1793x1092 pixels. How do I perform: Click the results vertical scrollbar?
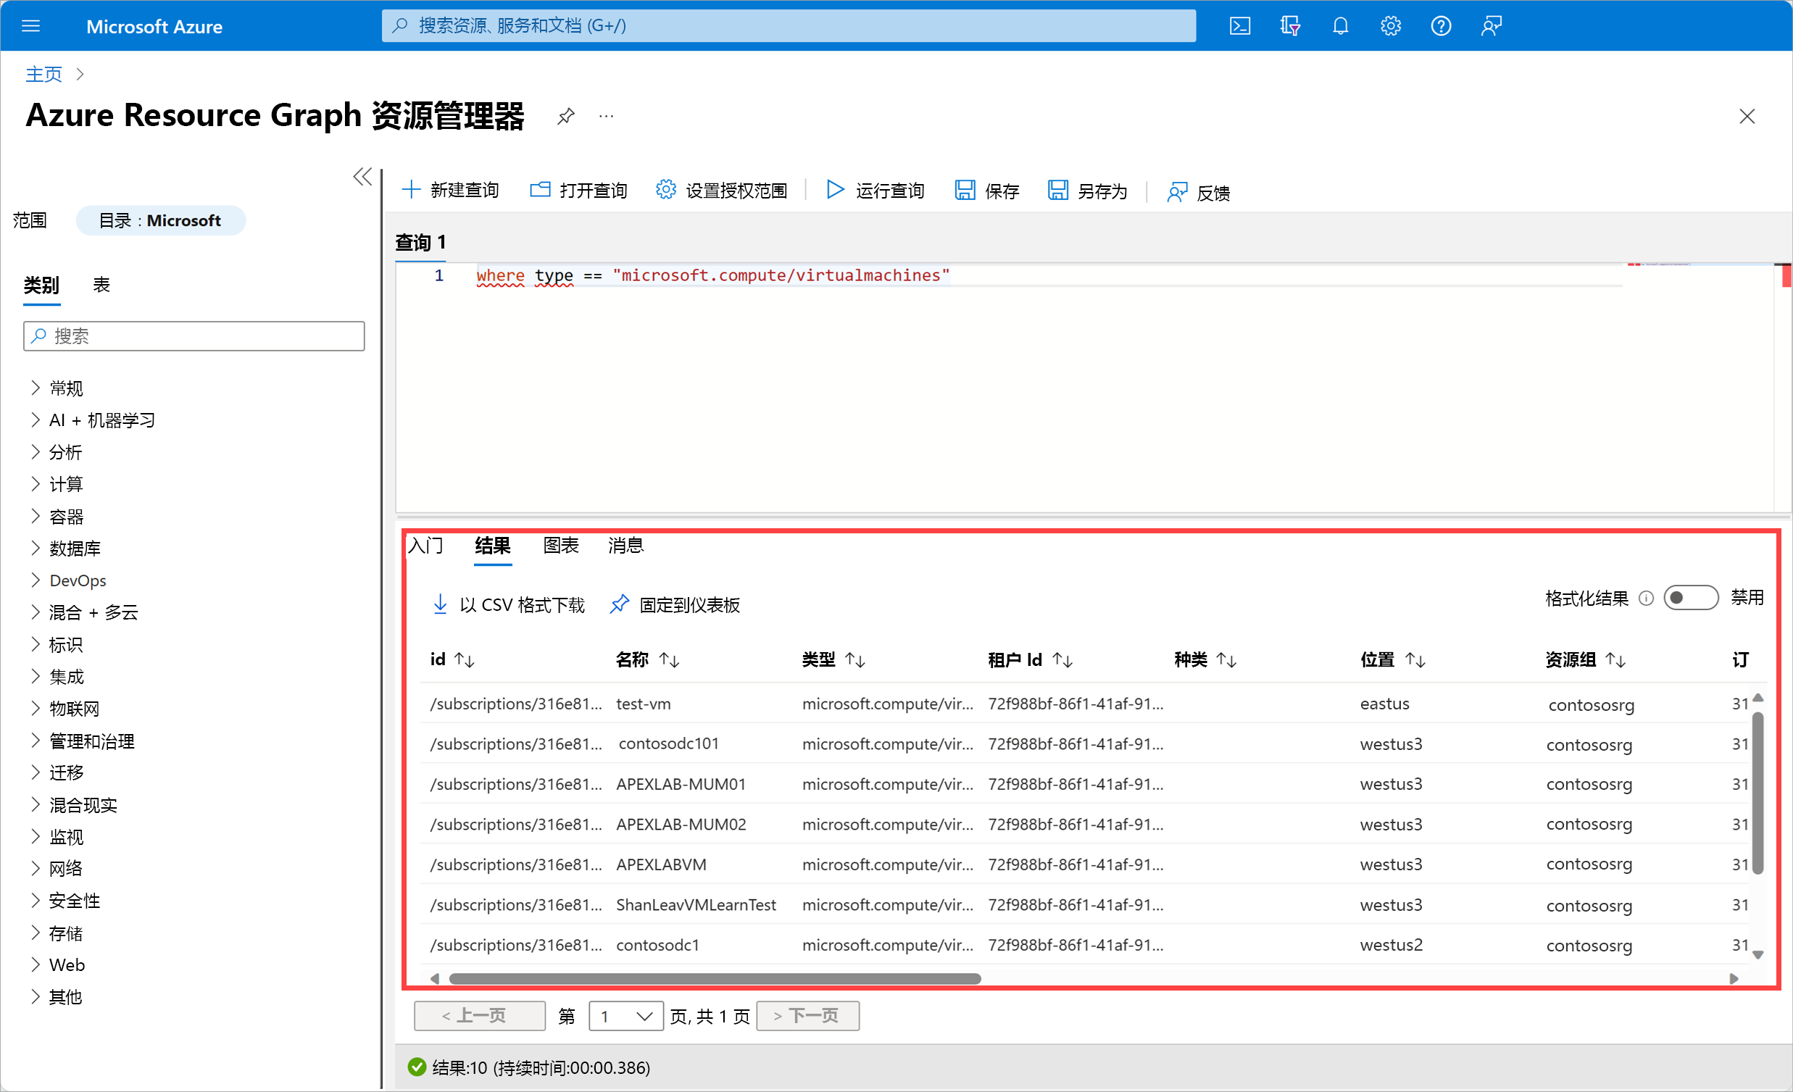(1757, 793)
